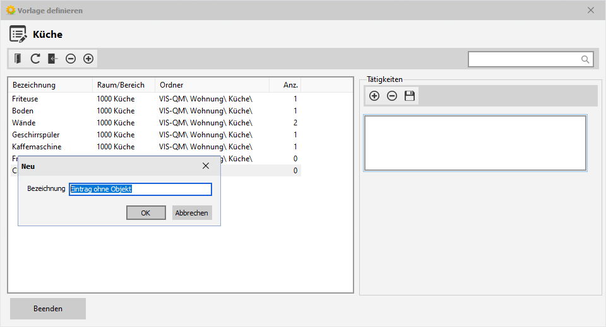Viewport: 606px width, 327px height.
Task: Confirm the Neu dialog with OK
Action: (x=146, y=213)
